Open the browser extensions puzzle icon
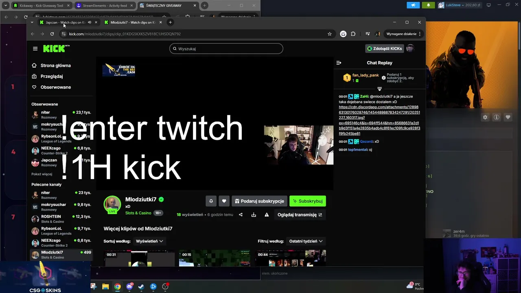 click(x=353, y=34)
